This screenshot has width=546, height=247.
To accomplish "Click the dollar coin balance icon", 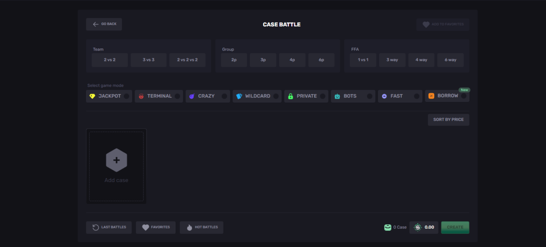I will point(418,227).
